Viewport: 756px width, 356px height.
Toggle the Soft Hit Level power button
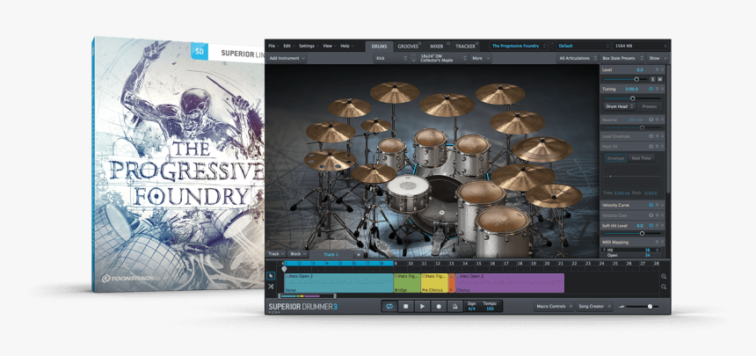coord(651,225)
